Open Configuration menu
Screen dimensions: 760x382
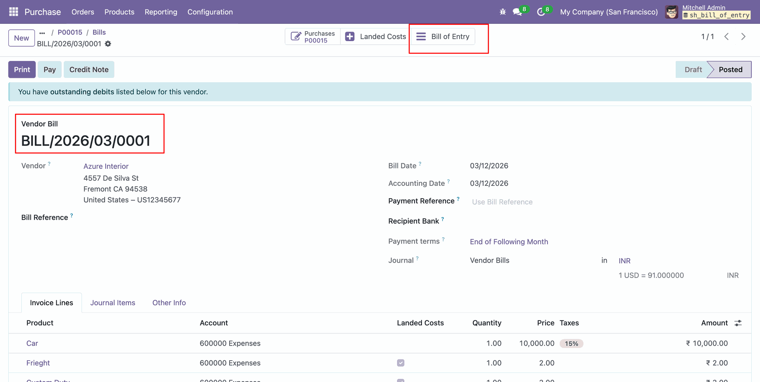[x=210, y=12]
